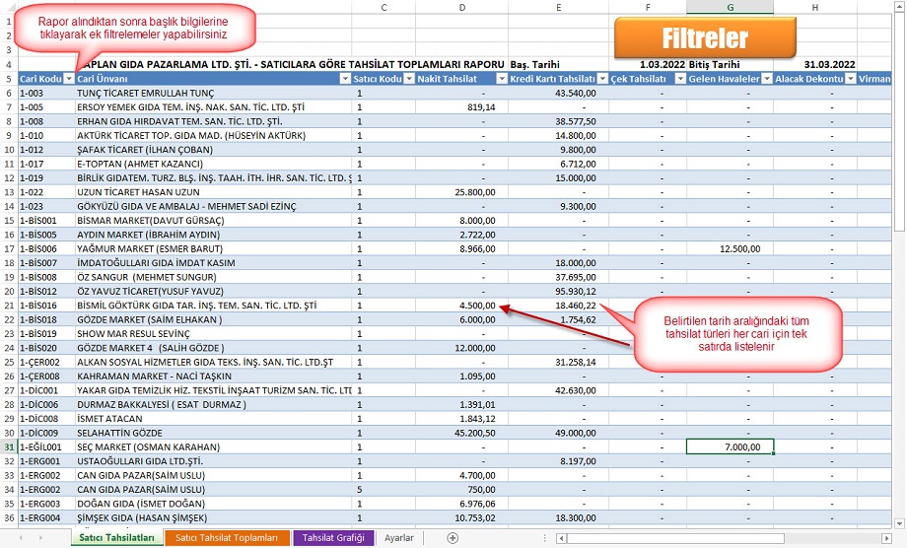
Task: Select cell with value 12.500,00
Action: click(730, 248)
